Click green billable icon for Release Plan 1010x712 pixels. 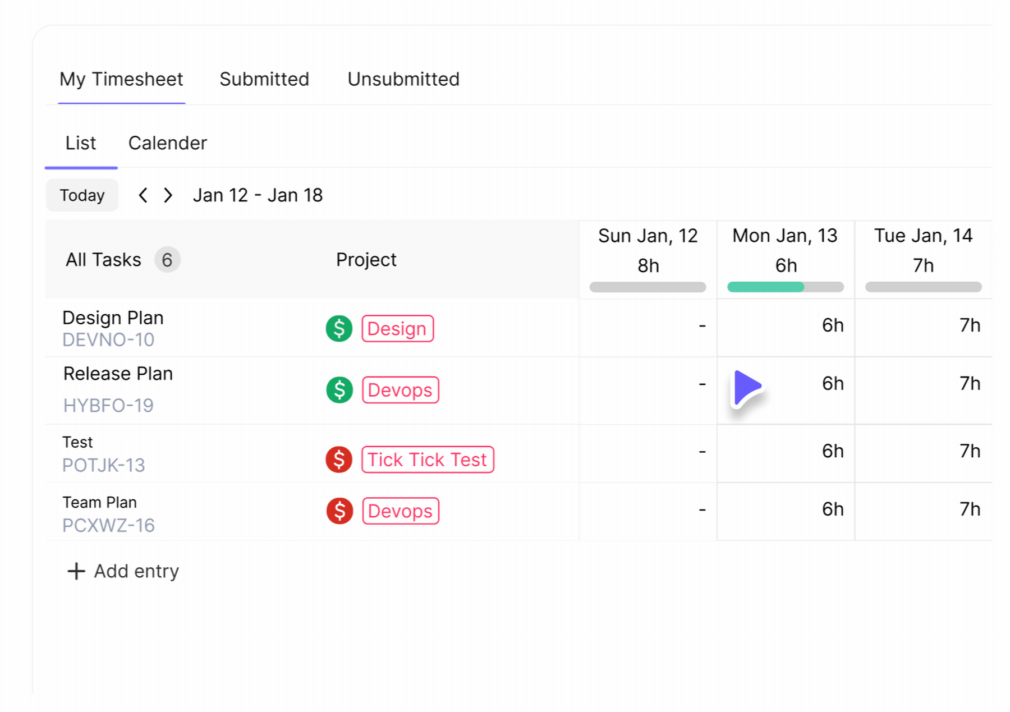(339, 390)
